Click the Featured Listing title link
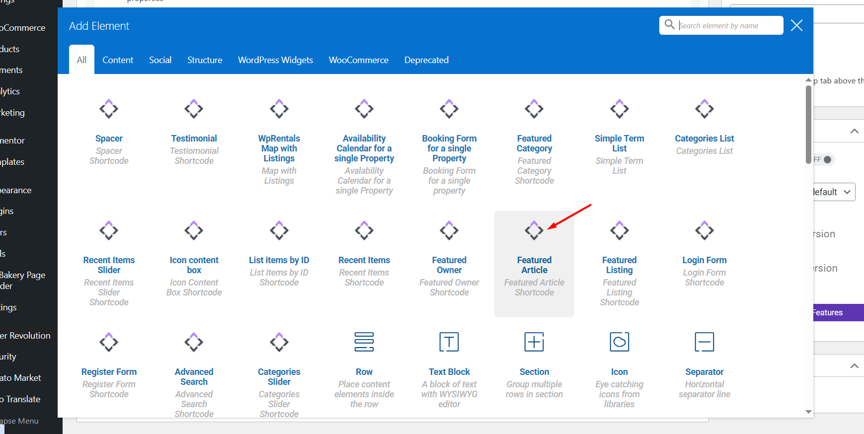Screen dimensions: 864x434 pos(619,265)
